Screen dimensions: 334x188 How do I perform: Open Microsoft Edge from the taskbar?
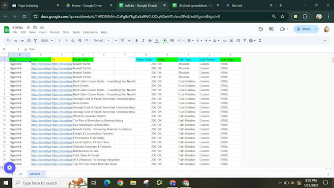pyautogui.click(x=107, y=183)
